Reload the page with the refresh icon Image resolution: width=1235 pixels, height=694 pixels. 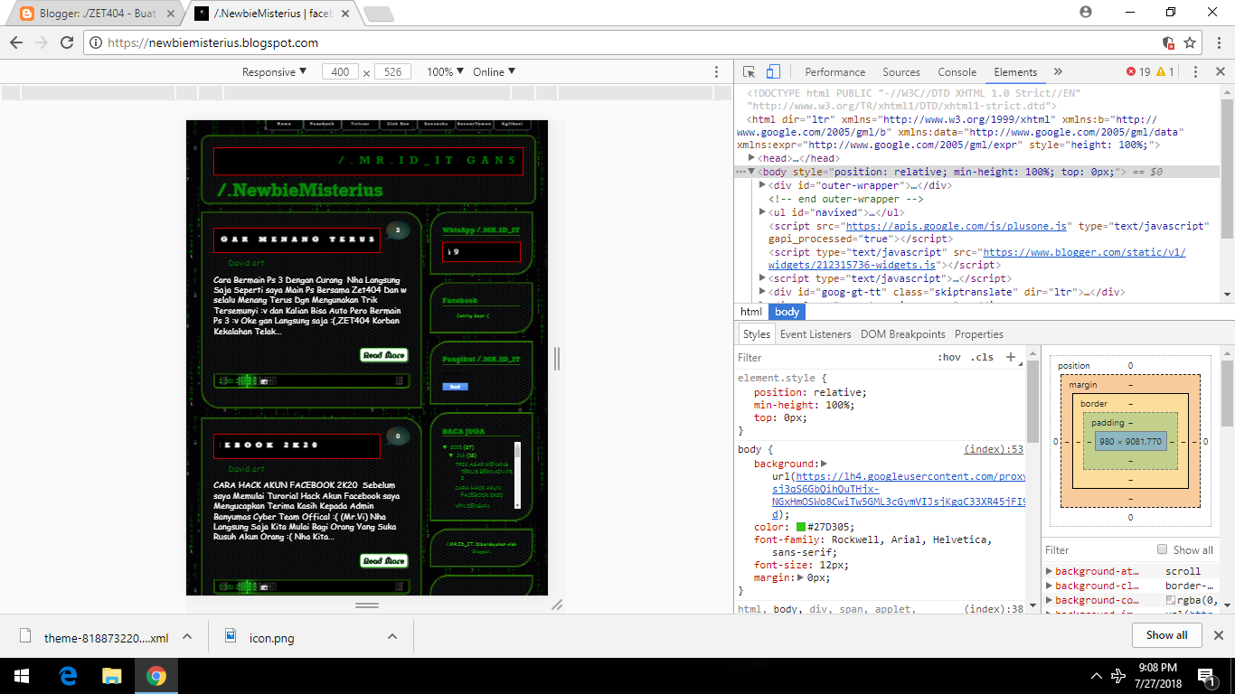[67, 42]
